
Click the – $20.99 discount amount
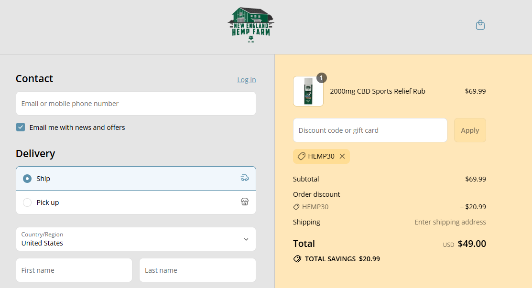[473, 207]
